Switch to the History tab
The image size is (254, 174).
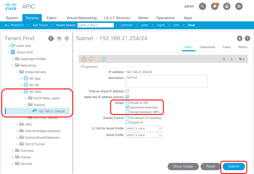click(242, 47)
